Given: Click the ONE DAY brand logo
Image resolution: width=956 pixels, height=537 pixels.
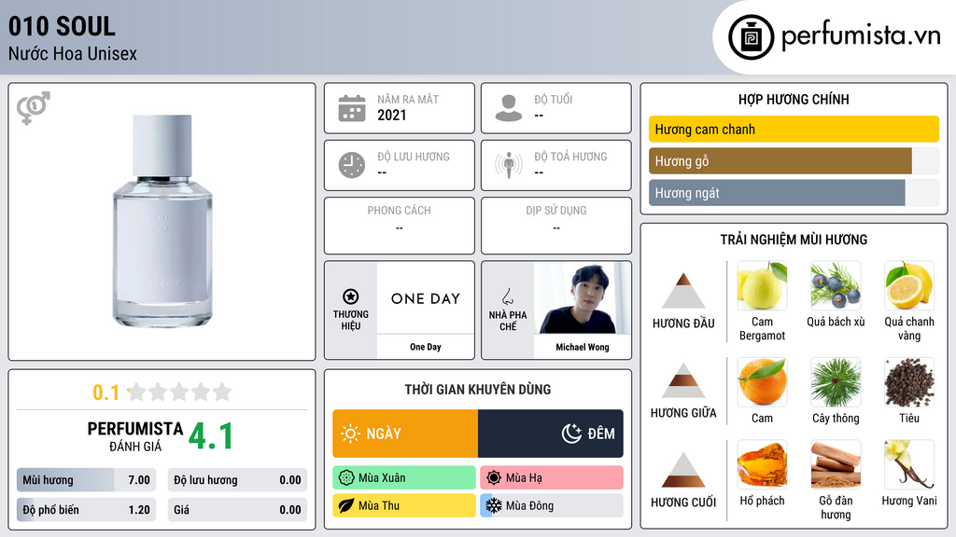Looking at the screenshot, I should [426, 298].
